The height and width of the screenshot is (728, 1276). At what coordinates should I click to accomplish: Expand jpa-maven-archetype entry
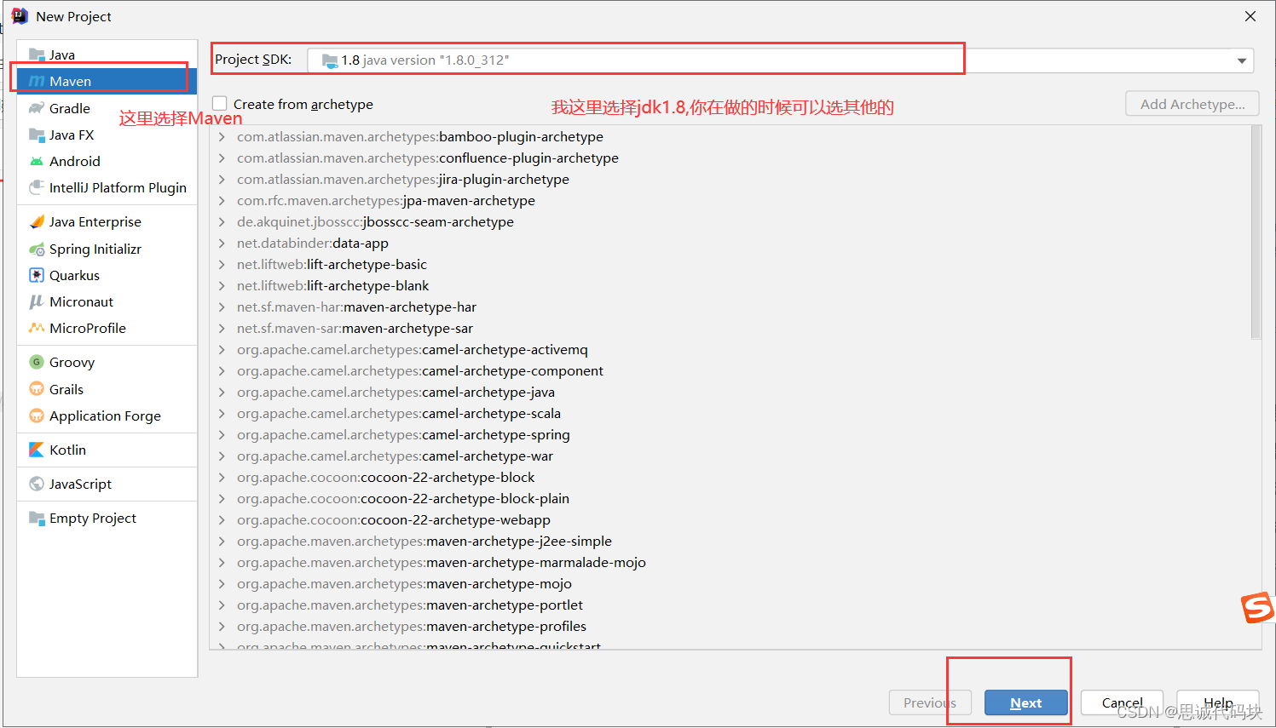pos(222,200)
